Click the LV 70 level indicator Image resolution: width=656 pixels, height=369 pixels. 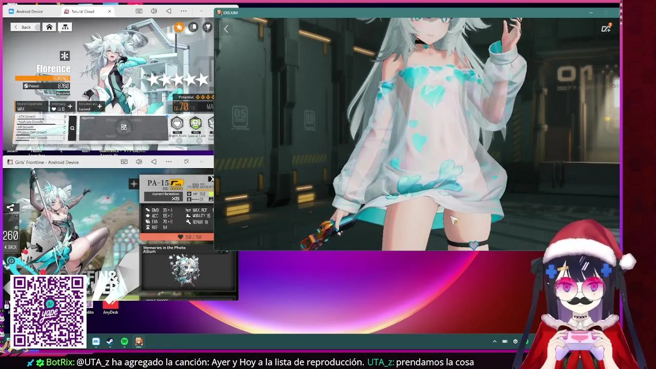(184, 107)
